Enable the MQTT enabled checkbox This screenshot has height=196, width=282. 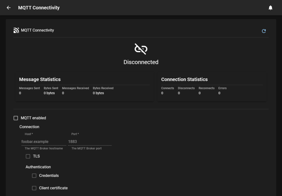[x=16, y=118]
